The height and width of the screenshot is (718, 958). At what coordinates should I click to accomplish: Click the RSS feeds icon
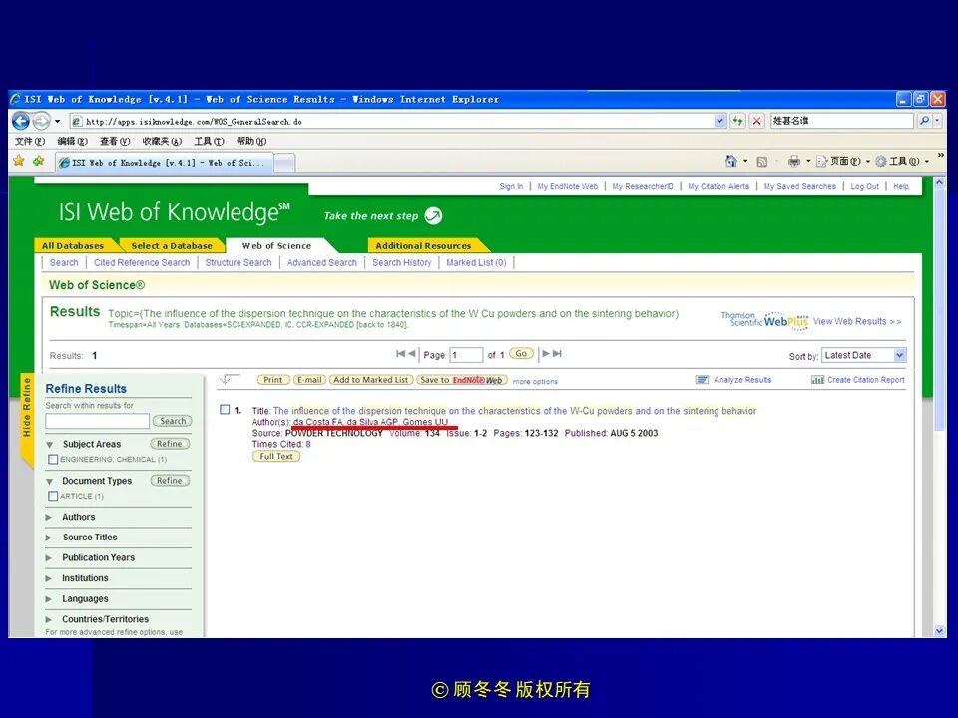coord(761,162)
